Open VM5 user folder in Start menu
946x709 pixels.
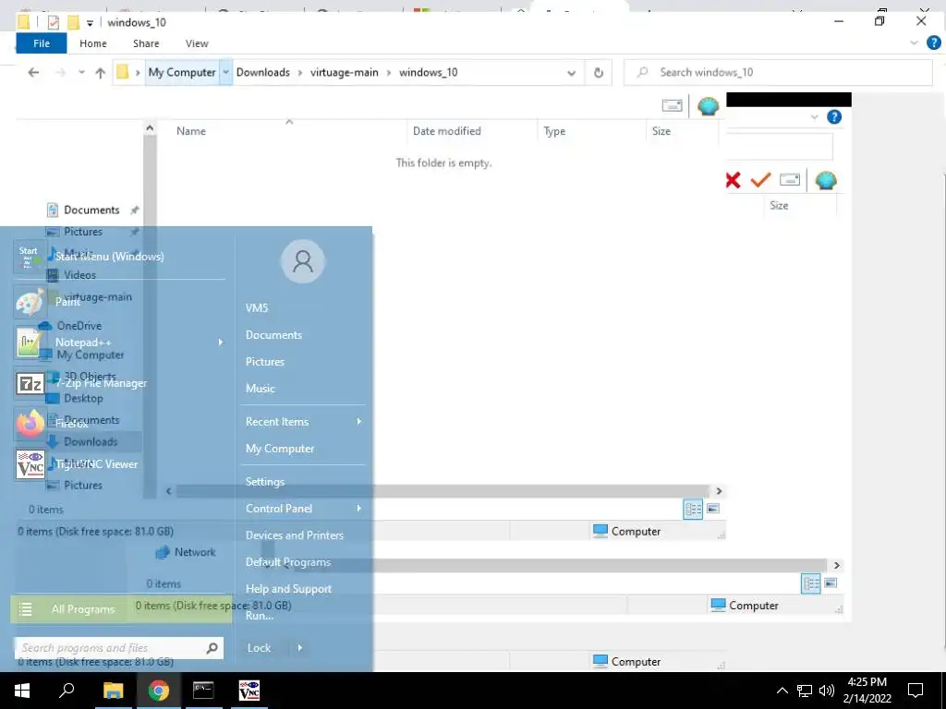[257, 308]
